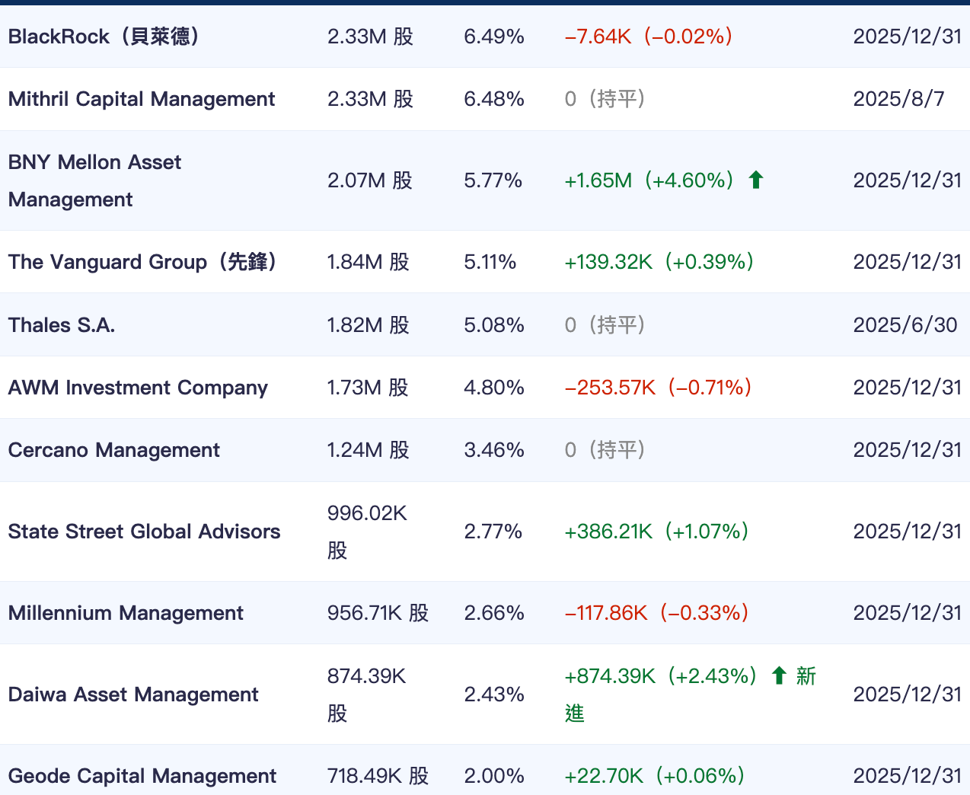This screenshot has width=970, height=795.
Task: Click the 2.43% ownership value
Action: (x=494, y=694)
